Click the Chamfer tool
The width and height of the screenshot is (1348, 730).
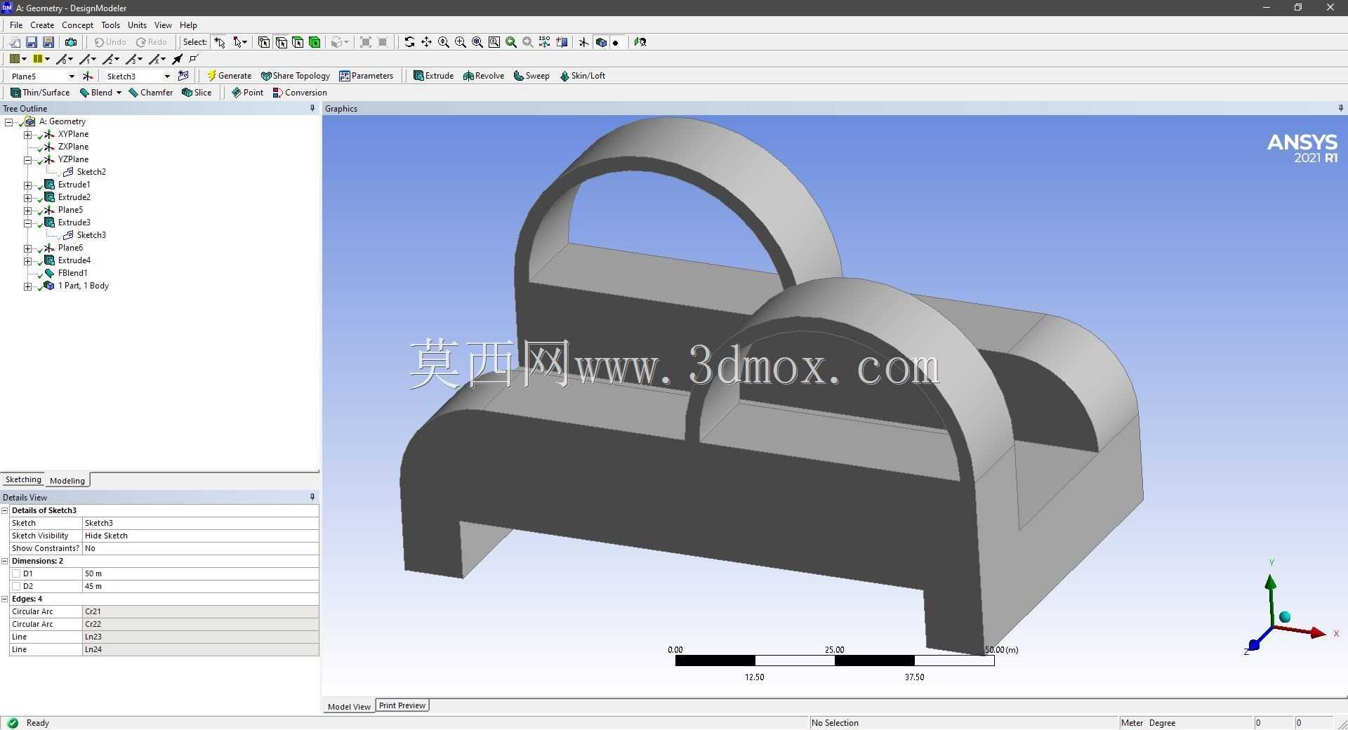tap(150, 93)
